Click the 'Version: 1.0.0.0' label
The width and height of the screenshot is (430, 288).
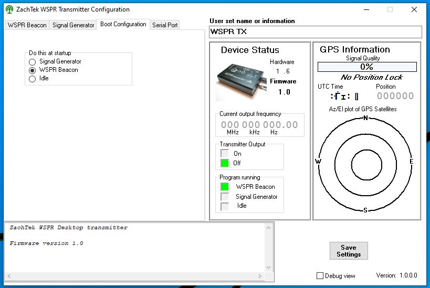point(396,275)
